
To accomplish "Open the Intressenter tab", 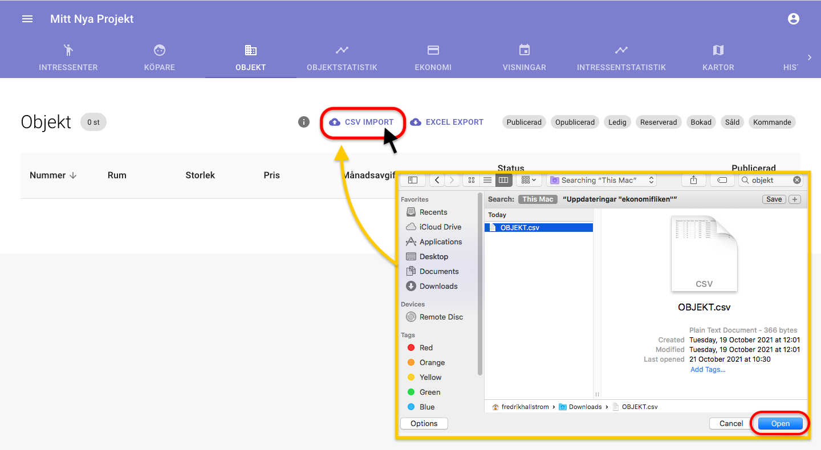I will click(x=68, y=58).
